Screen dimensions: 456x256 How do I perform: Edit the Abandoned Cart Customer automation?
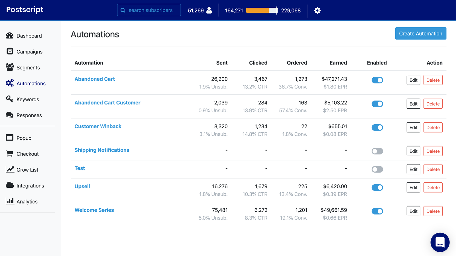[x=413, y=104]
